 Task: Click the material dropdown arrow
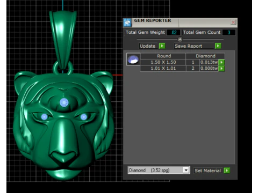(186, 170)
